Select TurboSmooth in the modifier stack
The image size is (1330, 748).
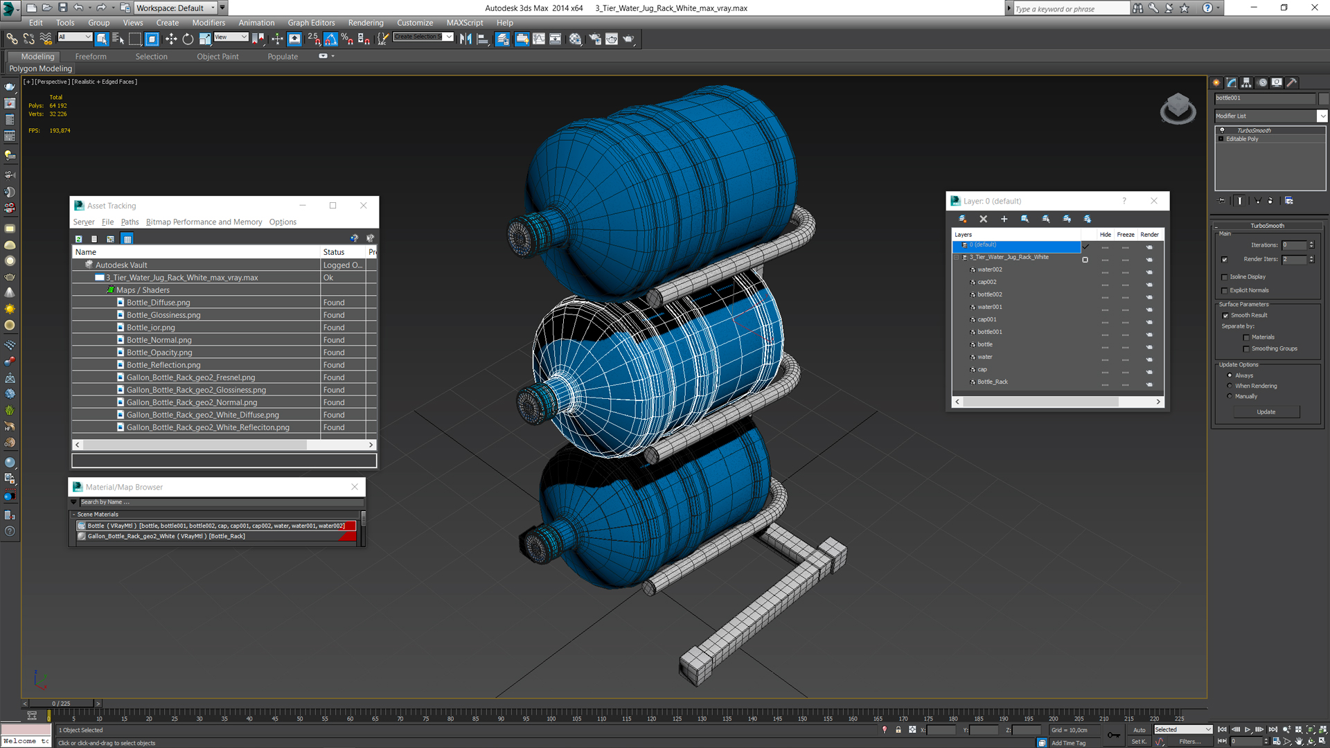[1254, 130]
